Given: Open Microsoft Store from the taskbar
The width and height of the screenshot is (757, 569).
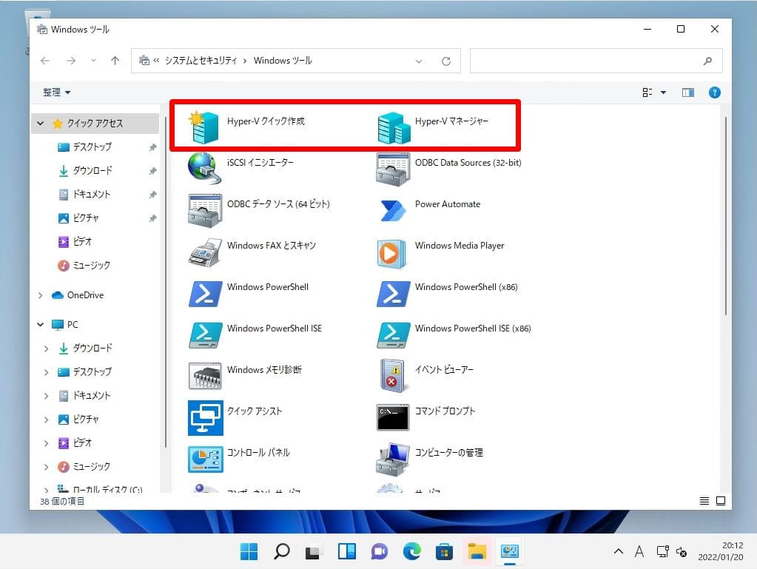Looking at the screenshot, I should click(x=444, y=551).
